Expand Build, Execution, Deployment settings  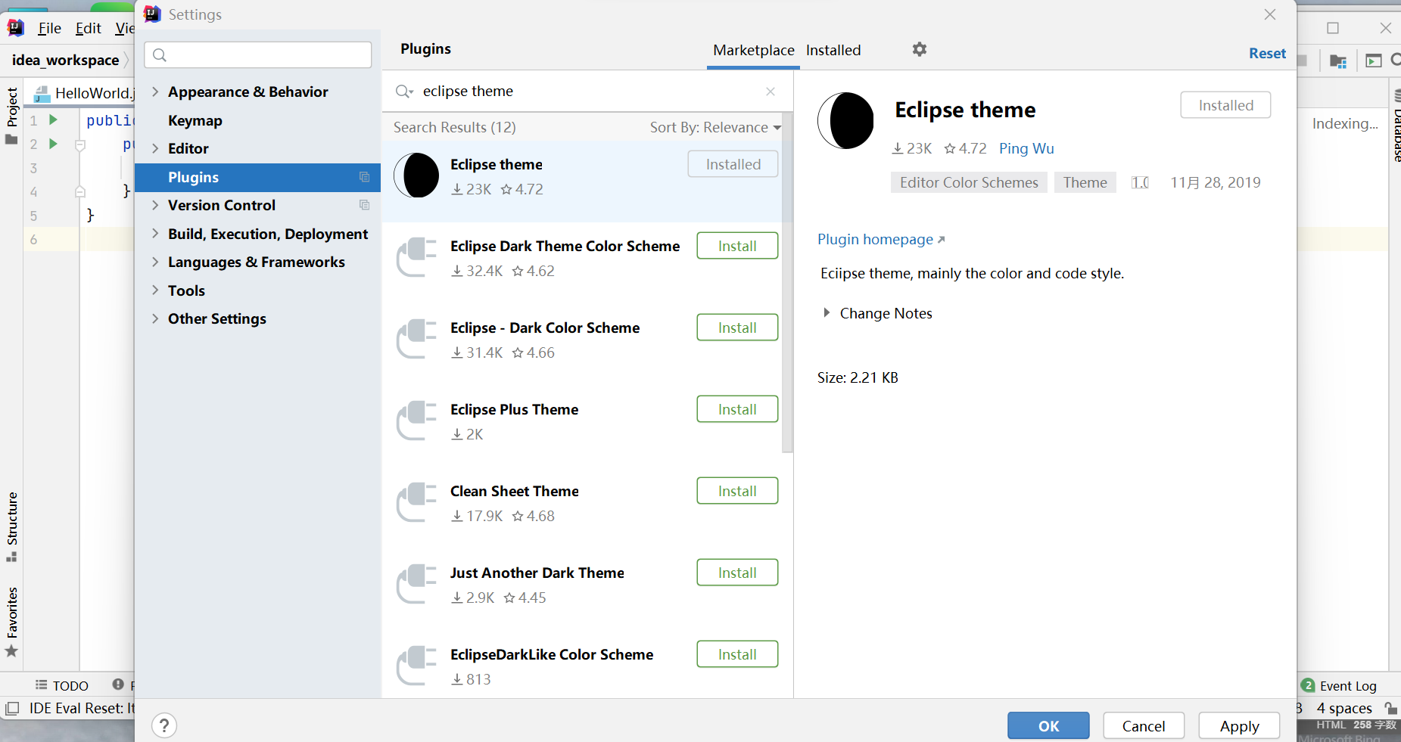pos(155,234)
